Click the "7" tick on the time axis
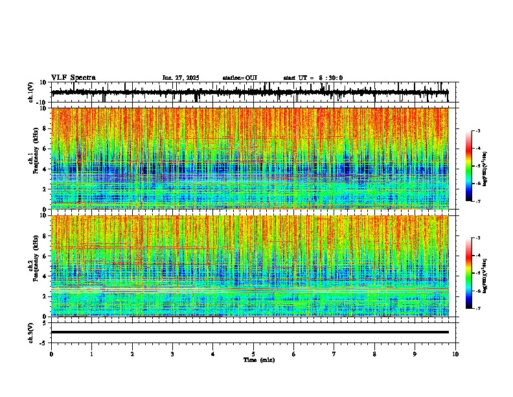 point(334,354)
